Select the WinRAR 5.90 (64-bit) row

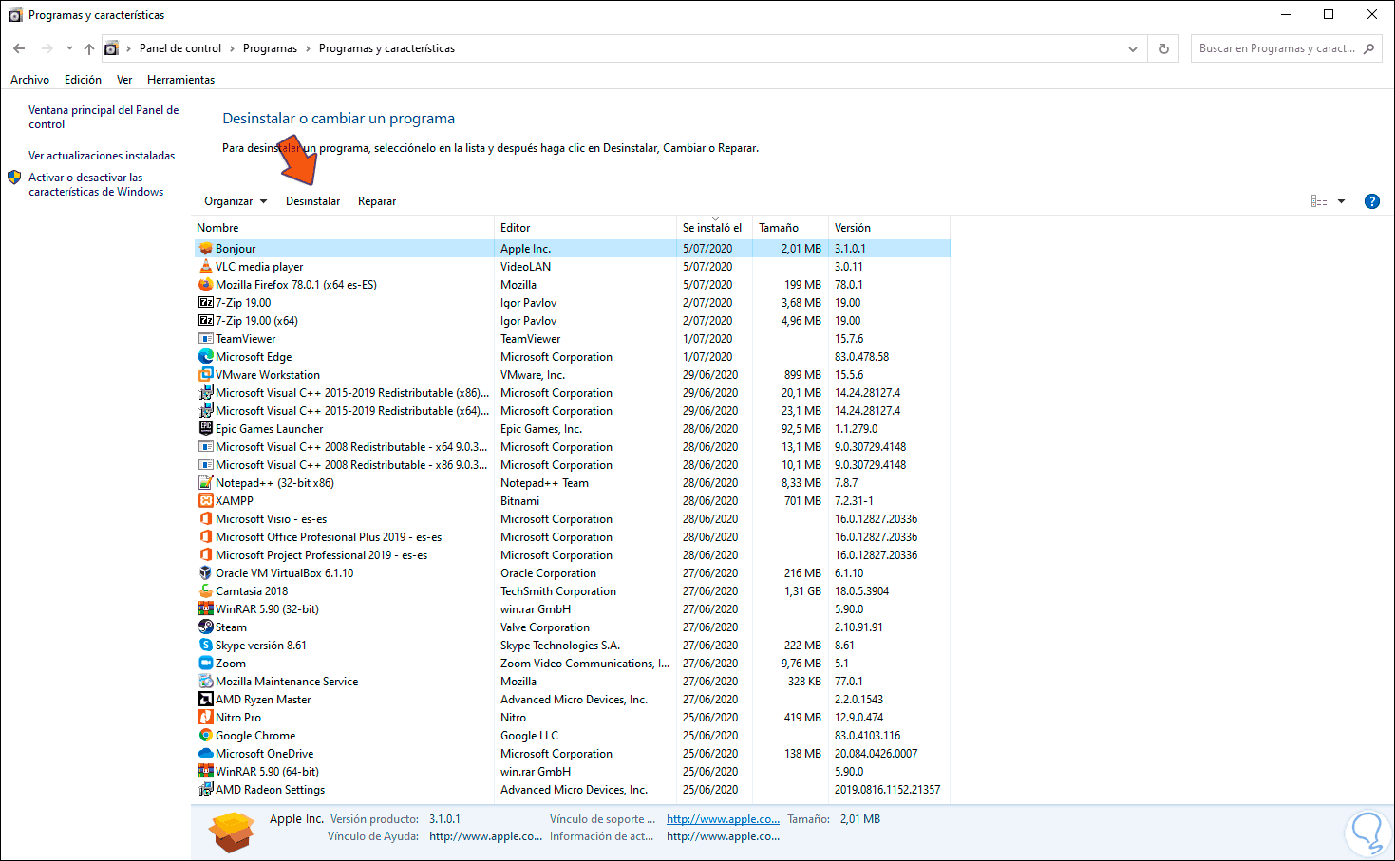(x=572, y=772)
